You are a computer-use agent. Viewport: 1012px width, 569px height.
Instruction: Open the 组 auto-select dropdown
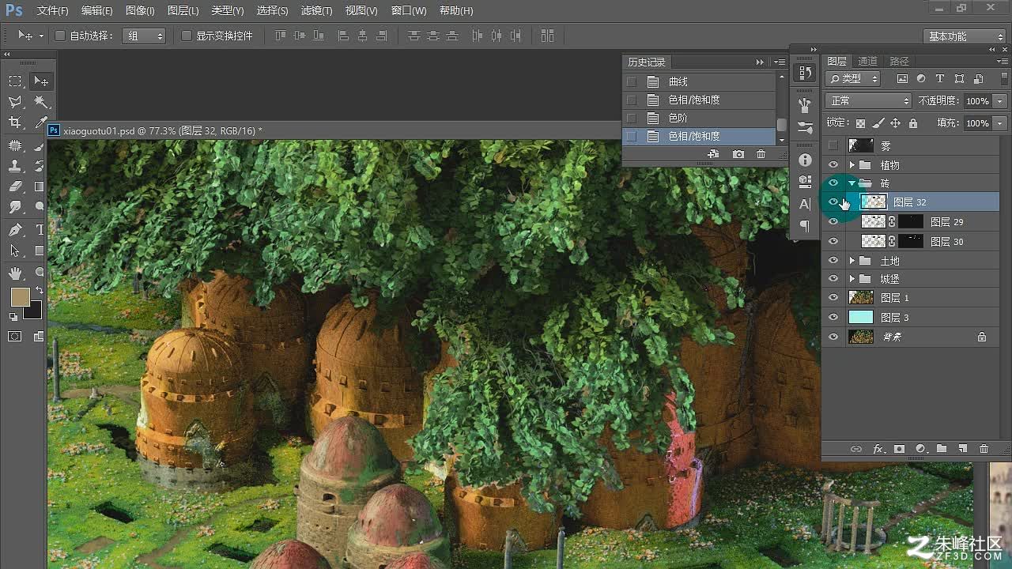click(144, 36)
